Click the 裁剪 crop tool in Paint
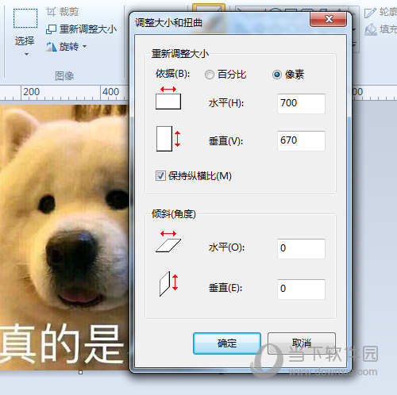This screenshot has width=397, height=395. tap(63, 12)
